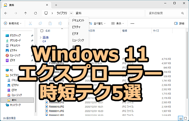Open ビデオ in quick access
Image resolution: width=189 pixels, height=121 pixels.
tap(11, 60)
